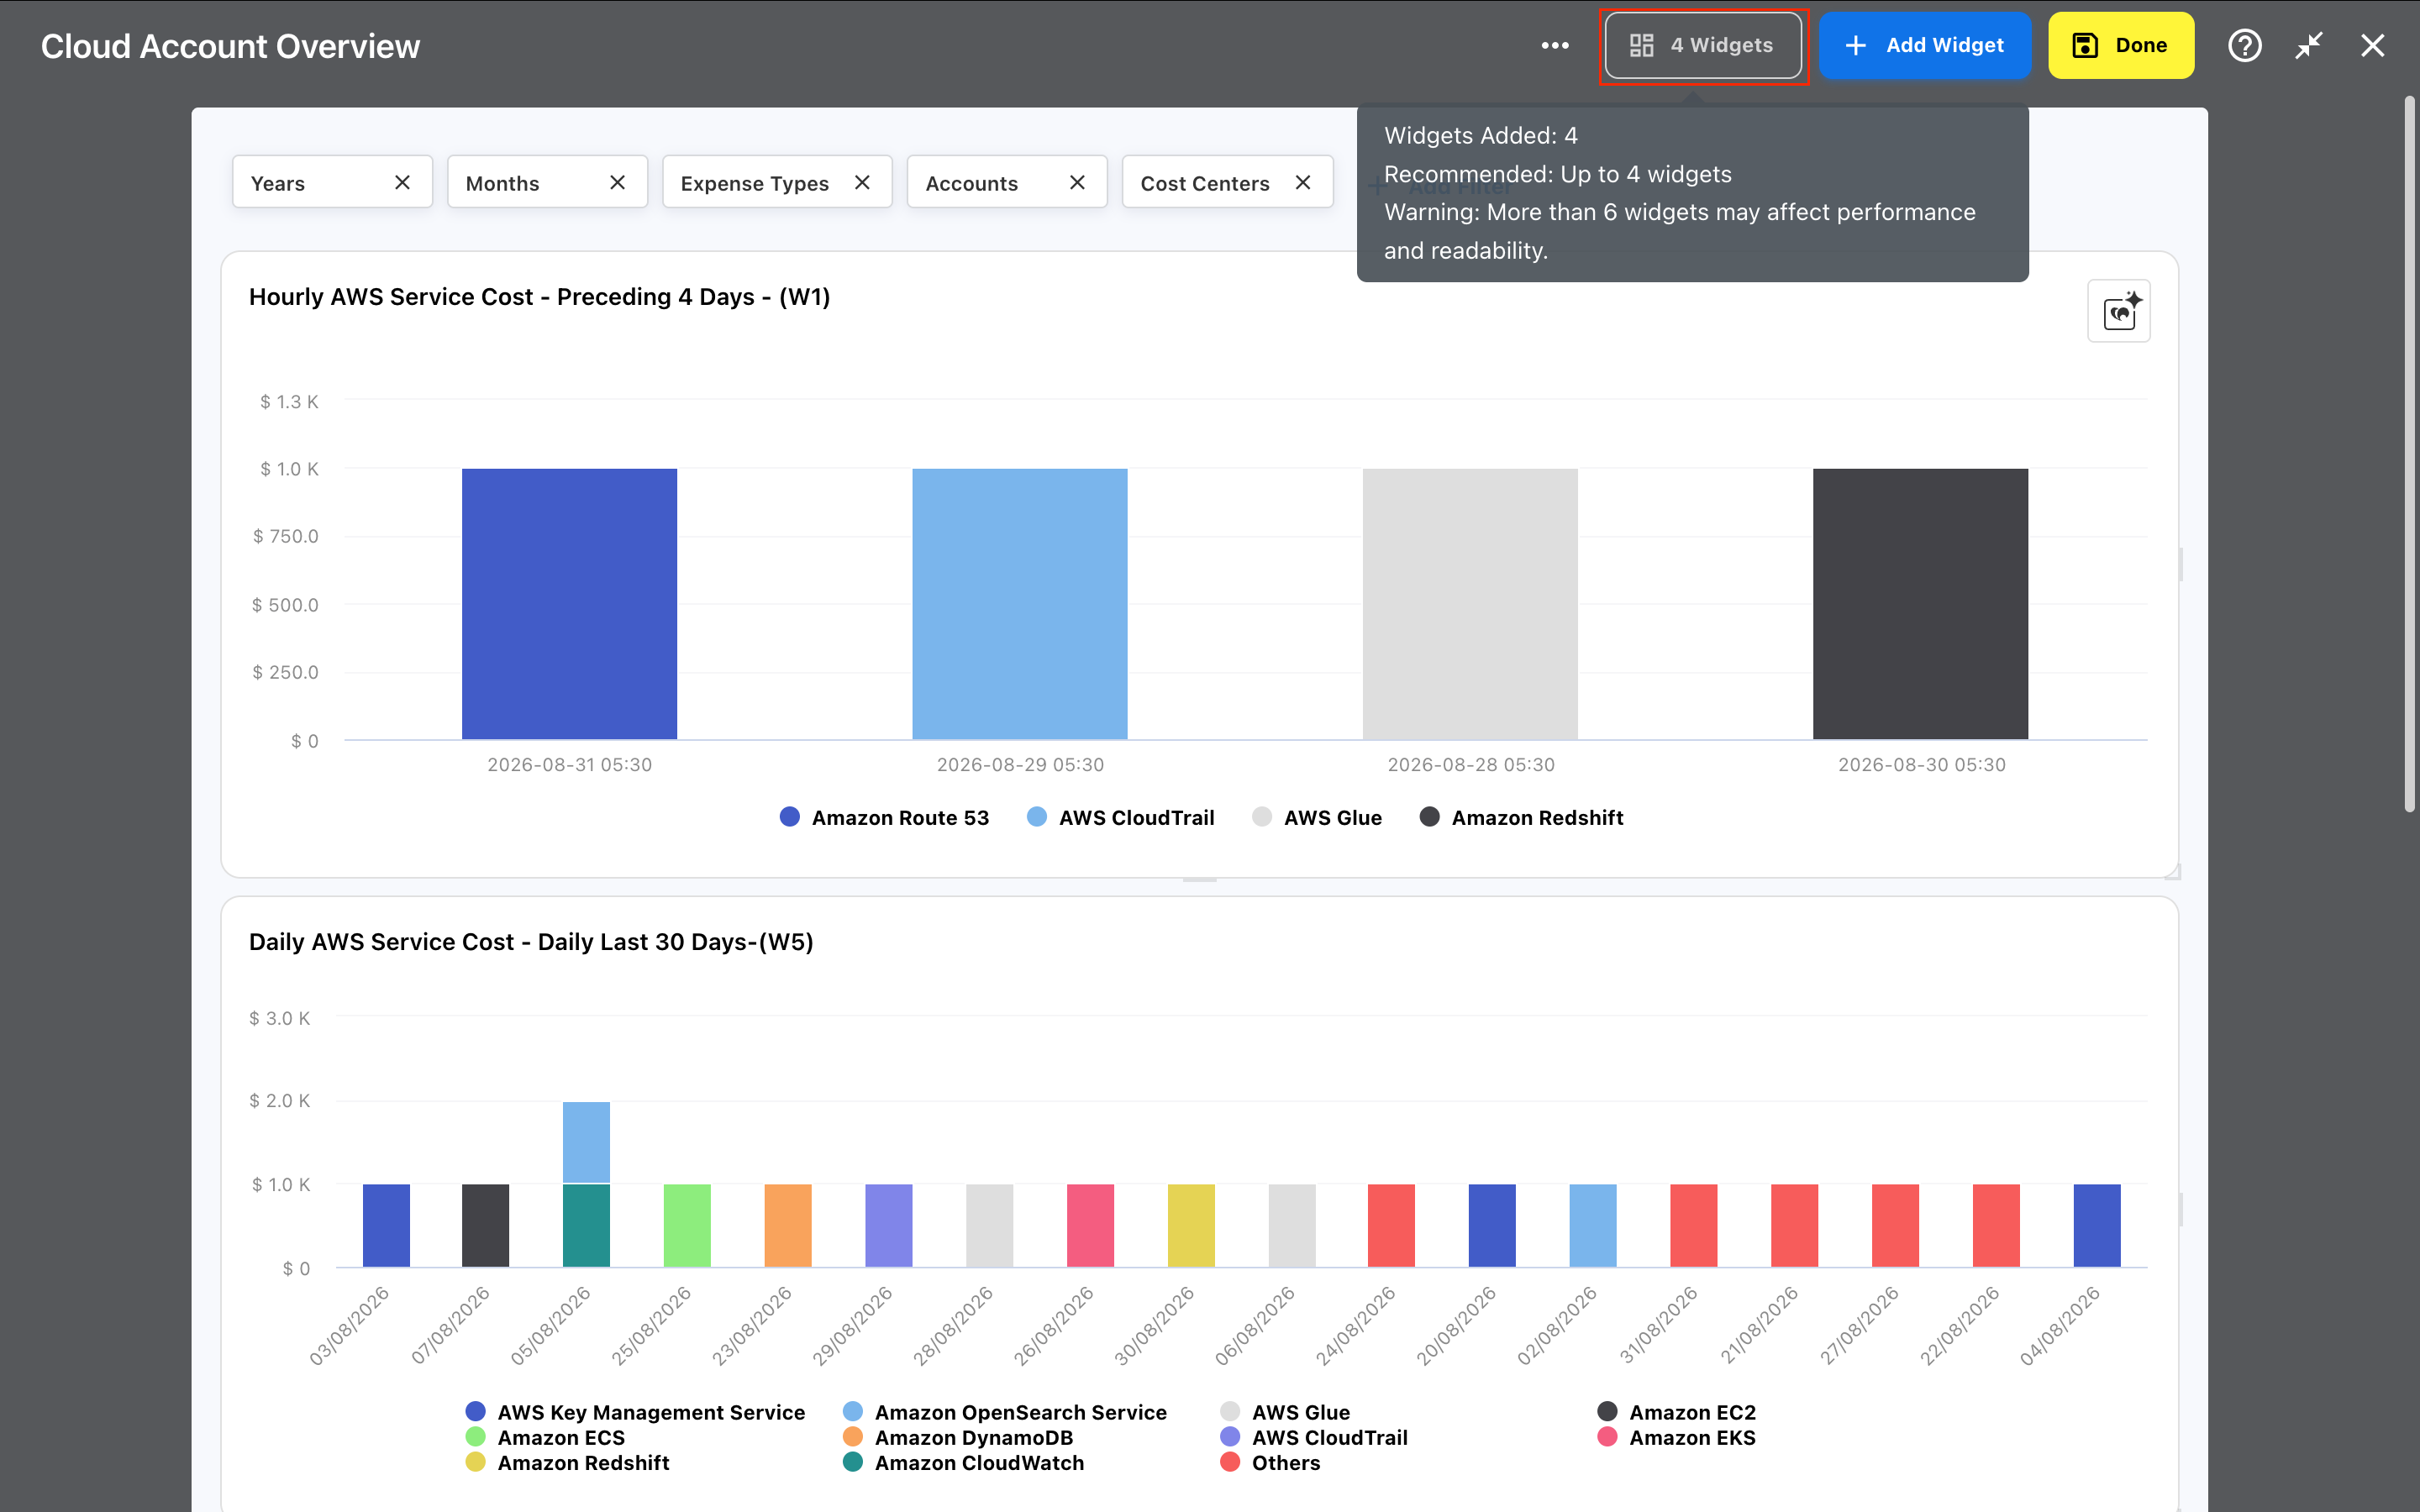
Task: Toggle Amazon ECS legend in W5 chart
Action: coord(545,1437)
